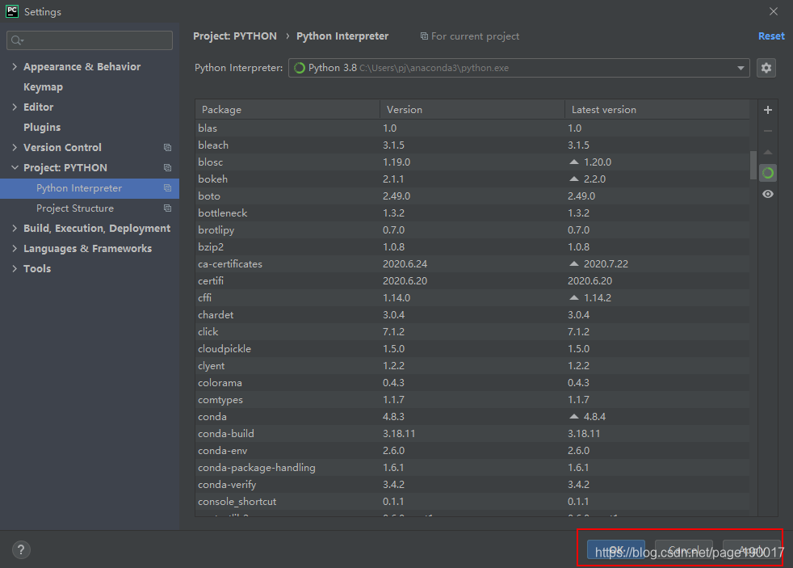Toggle the Use Conda package manager icon
Viewport: 793px width, 568px height.
tap(768, 173)
